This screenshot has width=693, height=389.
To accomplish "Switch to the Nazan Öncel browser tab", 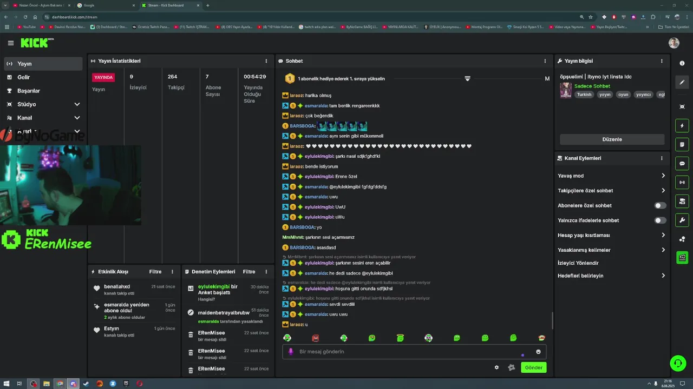I will tap(41, 5).
